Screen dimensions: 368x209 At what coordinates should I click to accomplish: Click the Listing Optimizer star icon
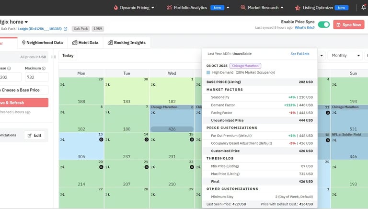pyautogui.click(x=298, y=8)
